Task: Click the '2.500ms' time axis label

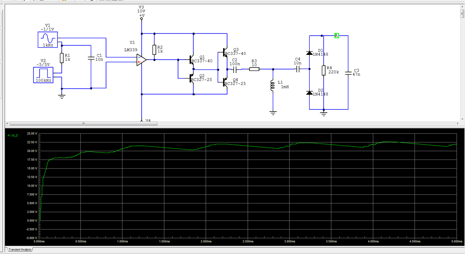Action: tap(247, 241)
